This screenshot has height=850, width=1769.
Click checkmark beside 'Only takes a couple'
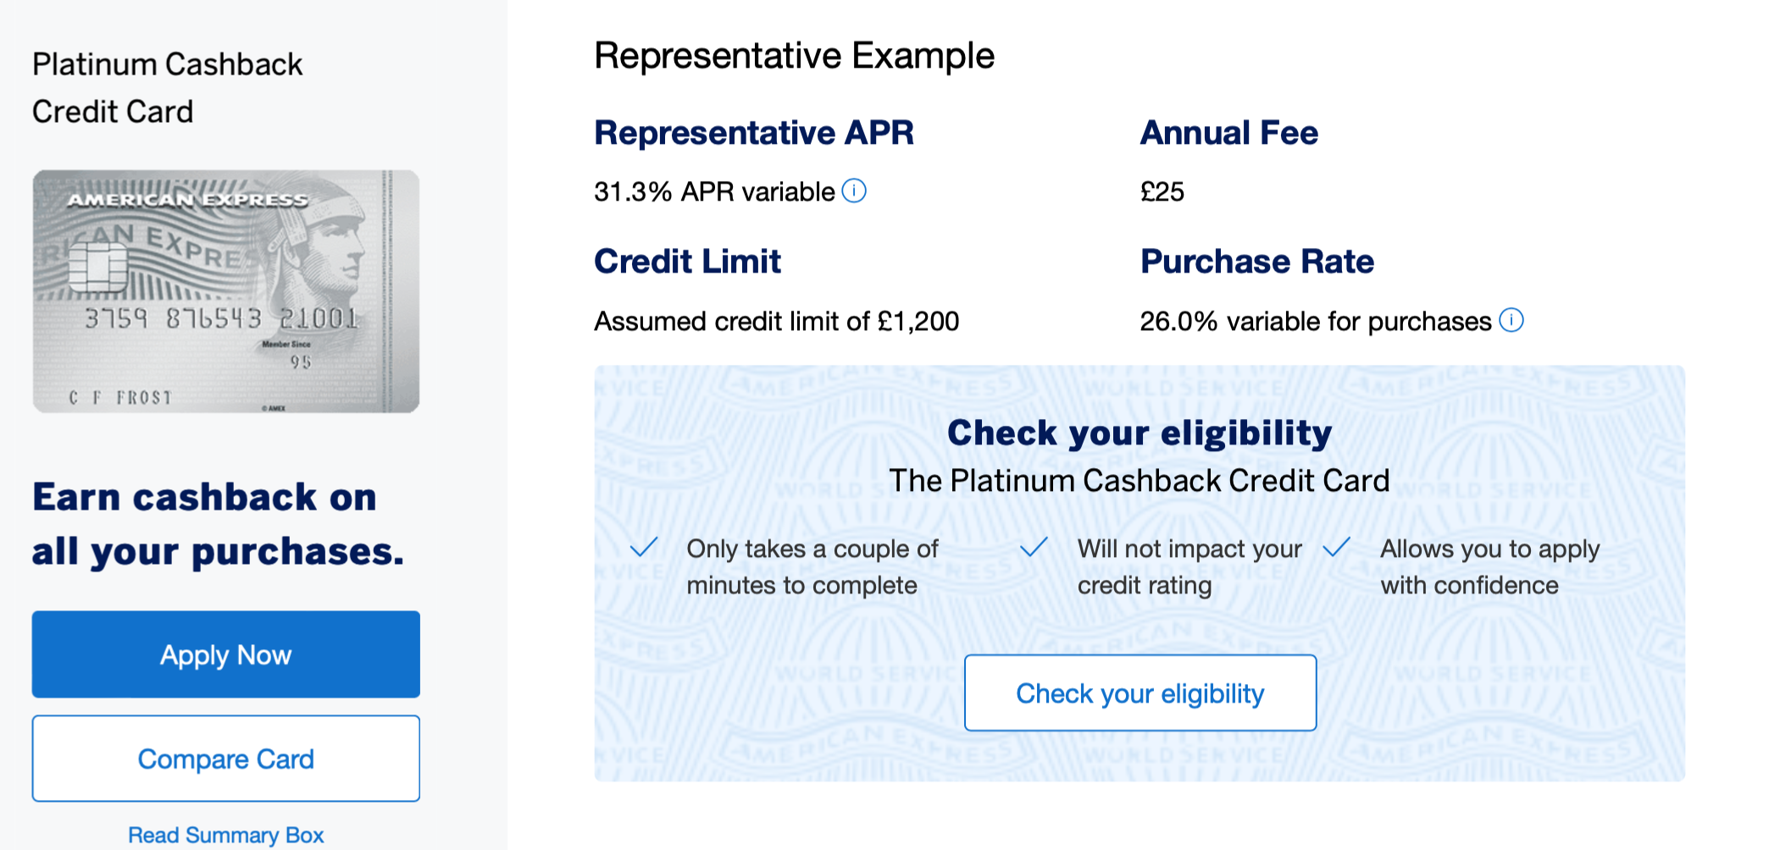point(644,548)
